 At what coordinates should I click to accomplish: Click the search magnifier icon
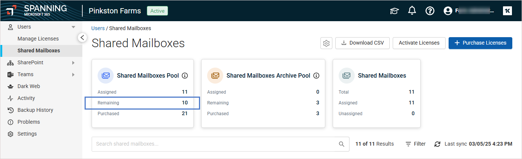pyautogui.click(x=342, y=144)
